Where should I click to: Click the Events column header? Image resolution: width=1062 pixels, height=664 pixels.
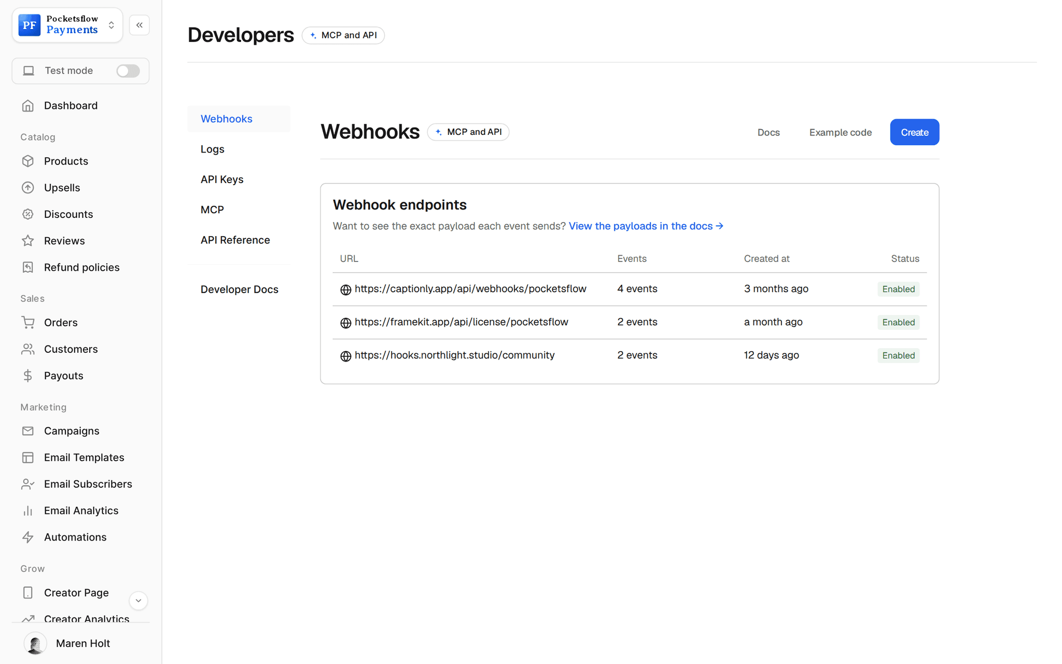tap(632, 259)
